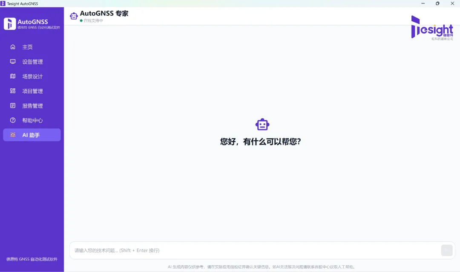
Task: Restore down the Tesight AutoGNSS window
Action: click(437, 3)
